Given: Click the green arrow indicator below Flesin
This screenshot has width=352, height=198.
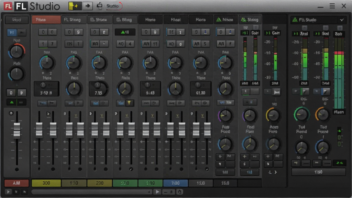Looking at the screenshot, I should [339, 131].
